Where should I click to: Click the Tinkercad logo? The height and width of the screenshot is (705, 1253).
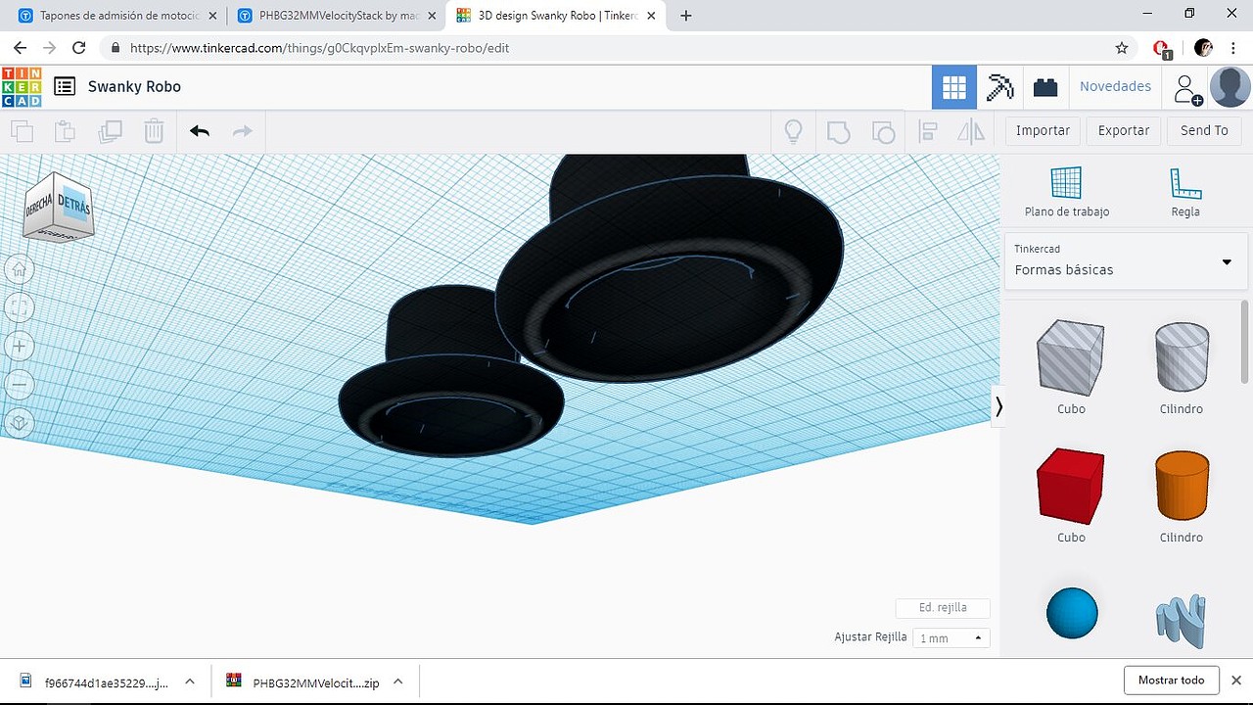tap(22, 87)
